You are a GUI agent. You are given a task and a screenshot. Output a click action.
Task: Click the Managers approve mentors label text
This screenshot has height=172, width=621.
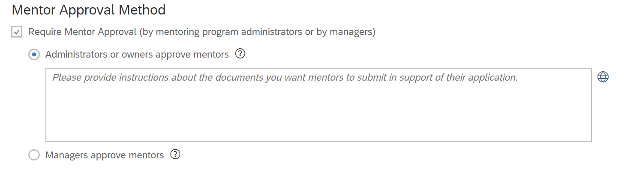[x=105, y=155]
